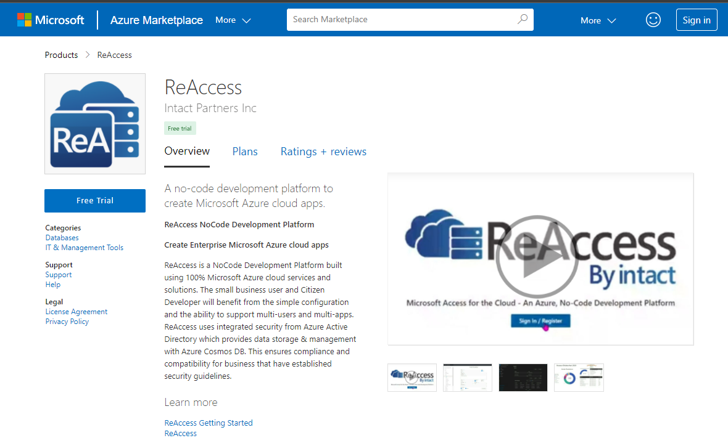Click the Privacy Policy link

tap(67, 321)
